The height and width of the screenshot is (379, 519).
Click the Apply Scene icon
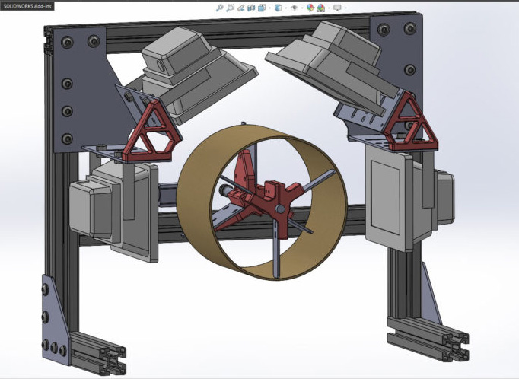click(x=320, y=8)
